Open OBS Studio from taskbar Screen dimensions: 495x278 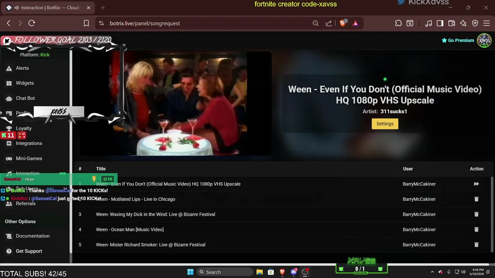pyautogui.click(x=305, y=272)
